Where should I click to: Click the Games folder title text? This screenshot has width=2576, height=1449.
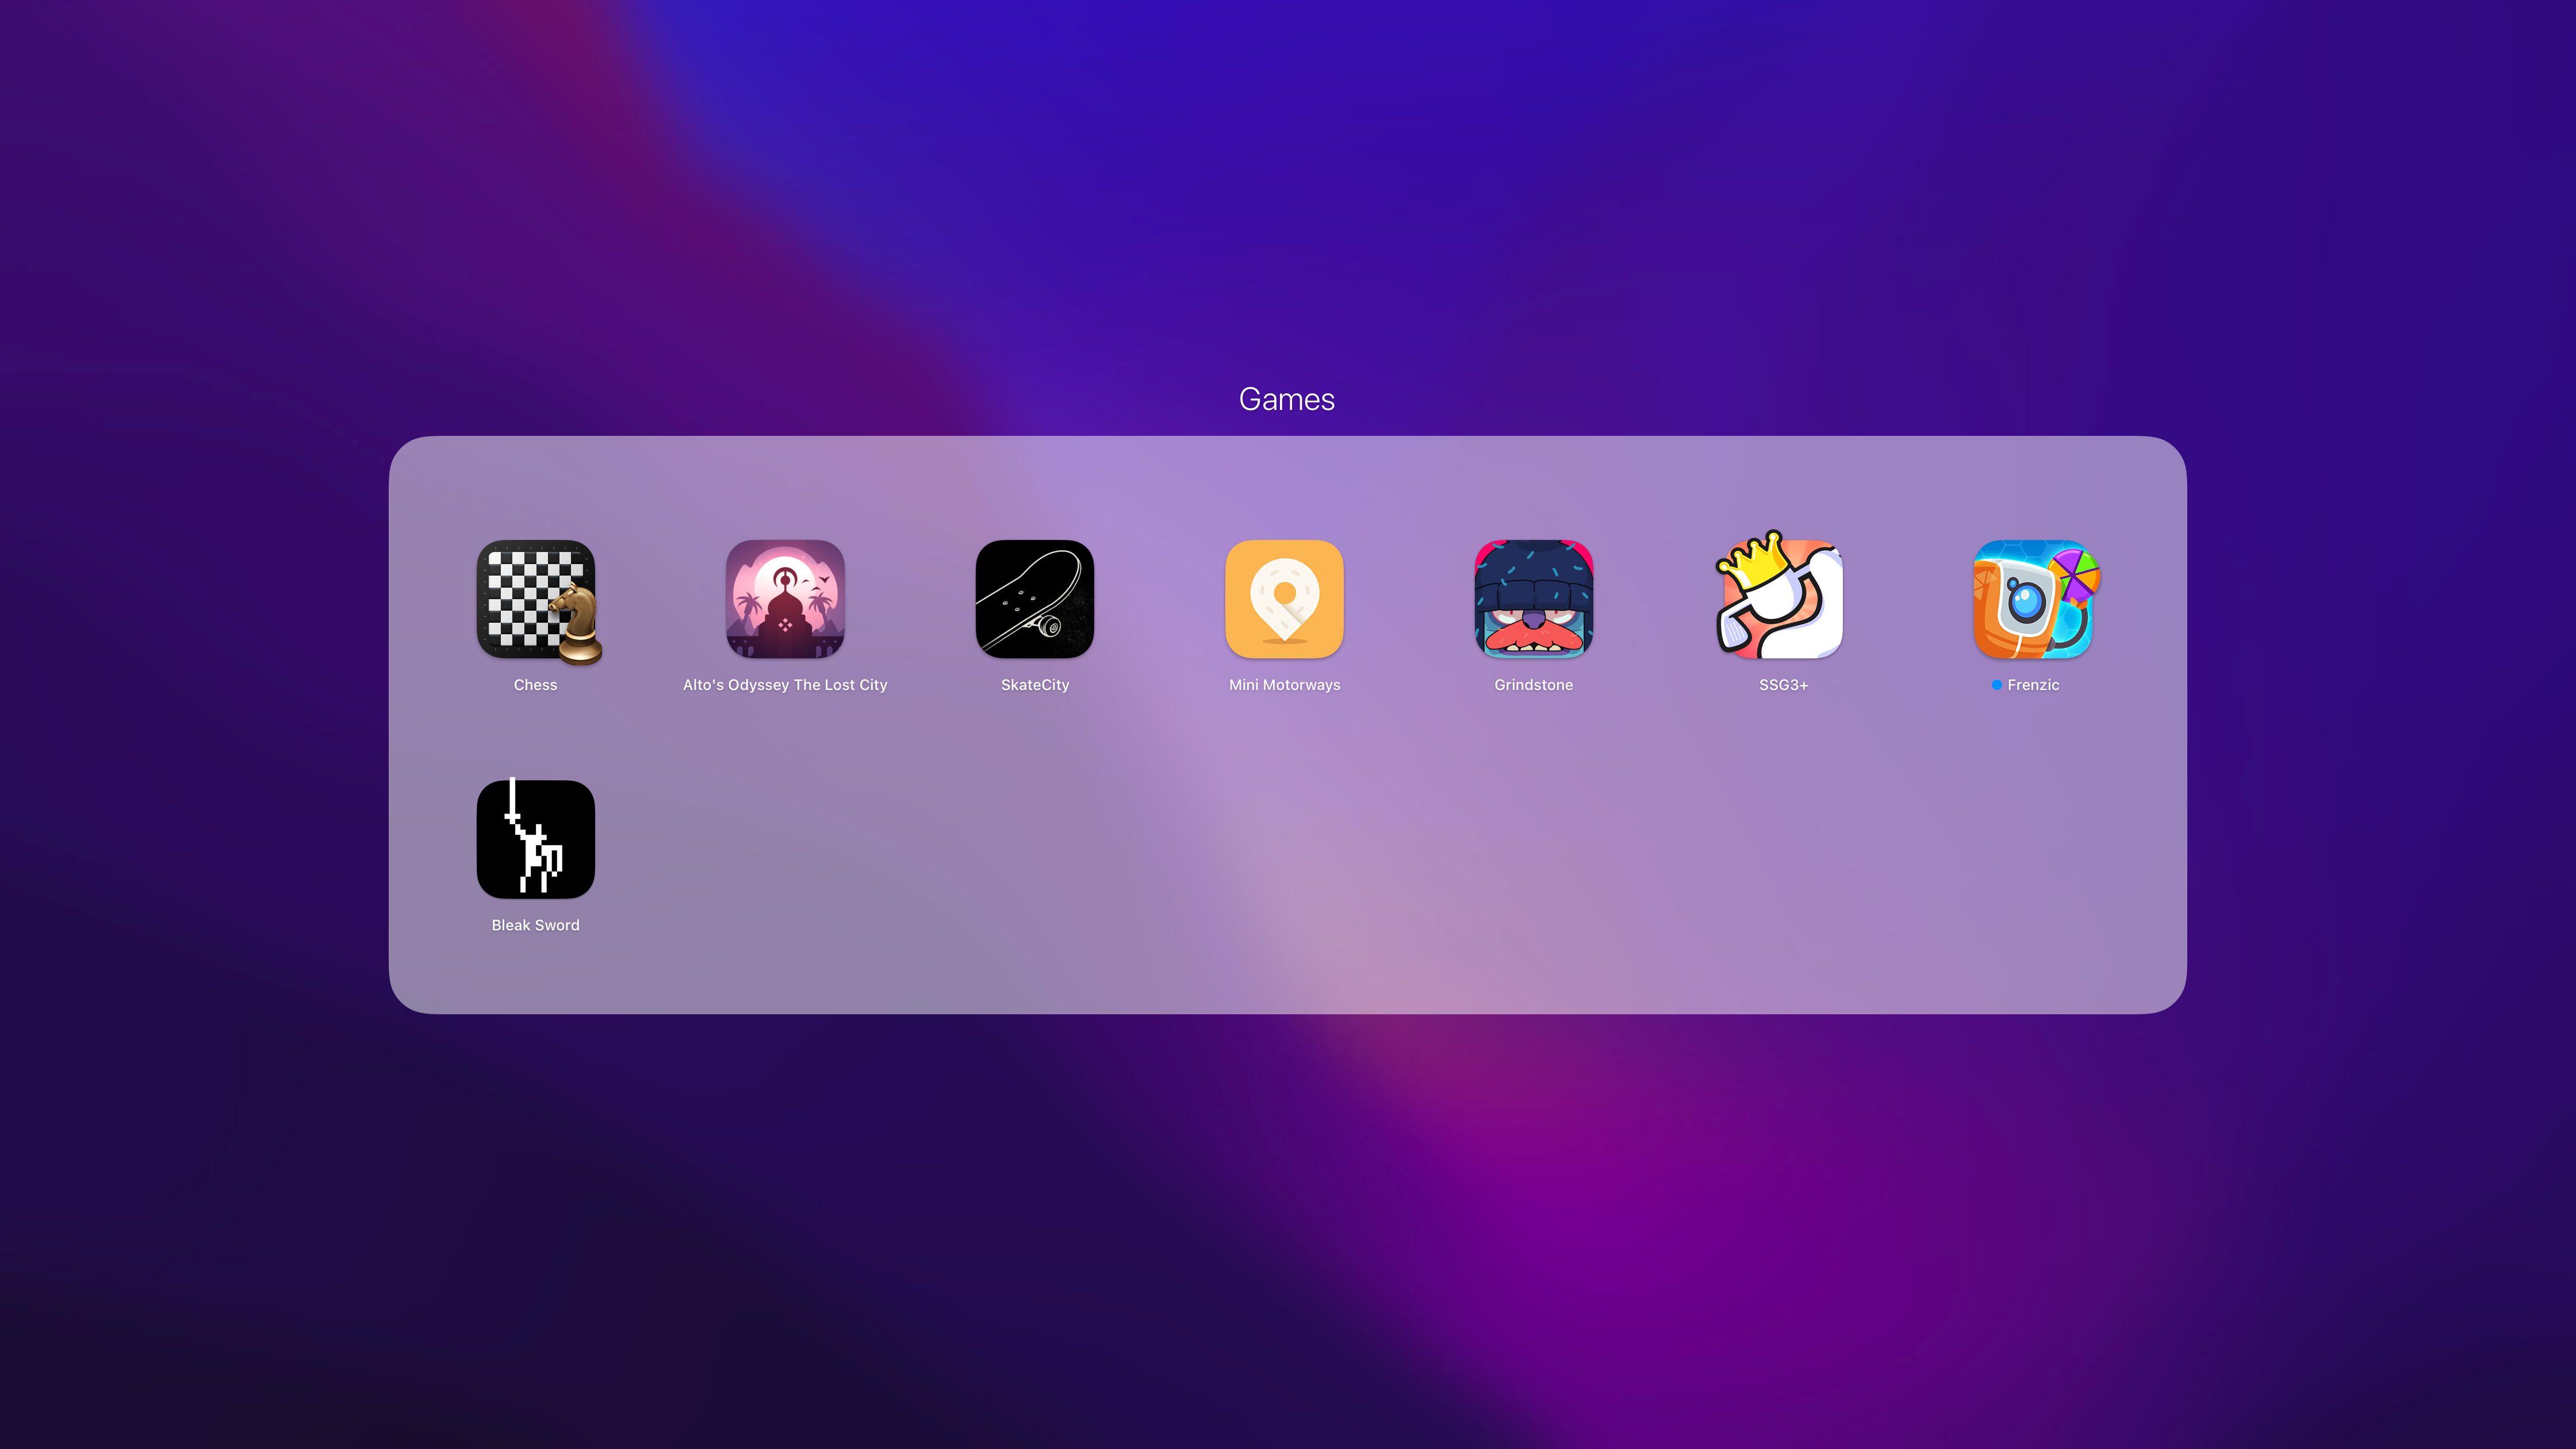pyautogui.click(x=1286, y=399)
